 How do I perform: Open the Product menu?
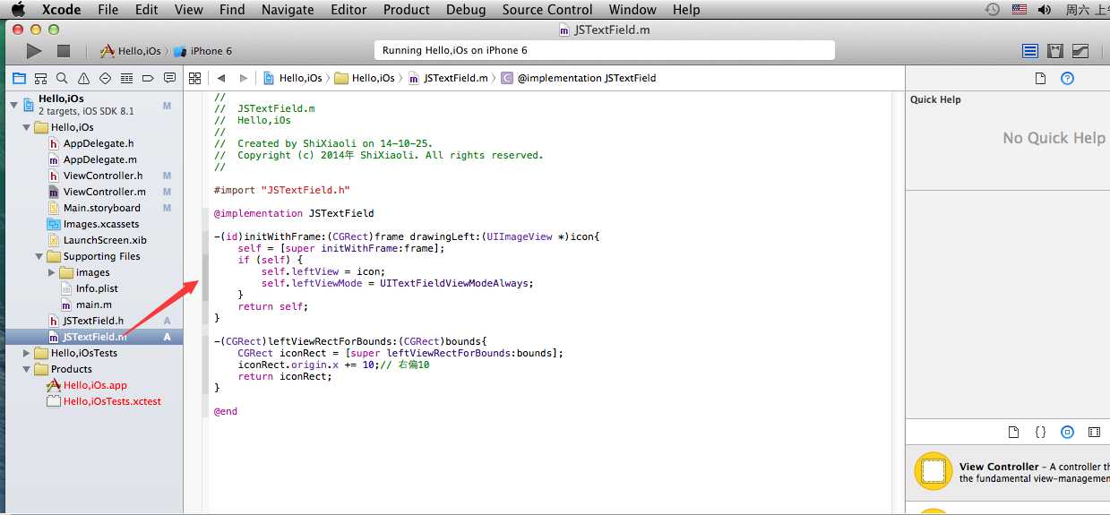(407, 10)
